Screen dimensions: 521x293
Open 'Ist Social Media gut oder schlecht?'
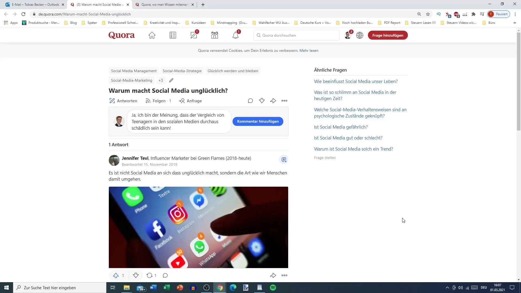click(348, 138)
